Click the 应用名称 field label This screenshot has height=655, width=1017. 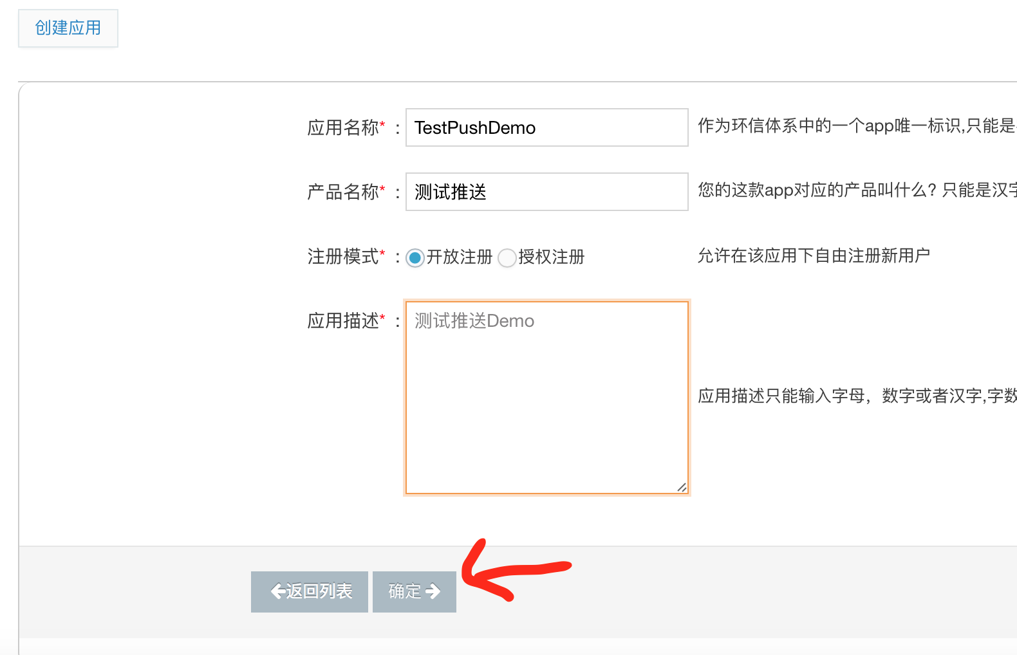(343, 128)
